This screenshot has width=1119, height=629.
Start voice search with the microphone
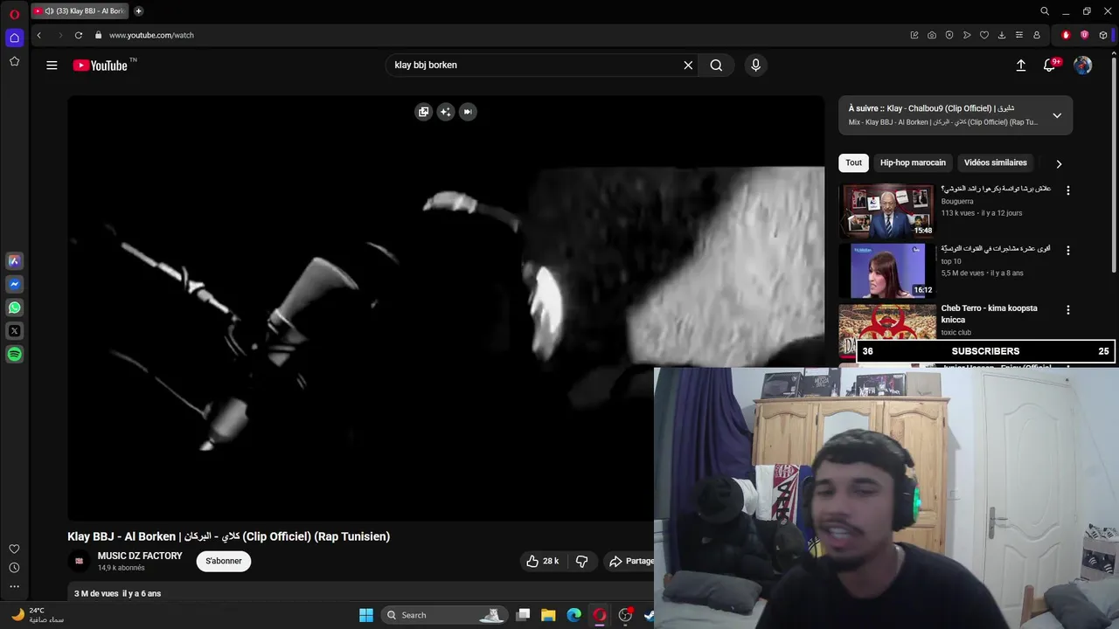pos(756,66)
